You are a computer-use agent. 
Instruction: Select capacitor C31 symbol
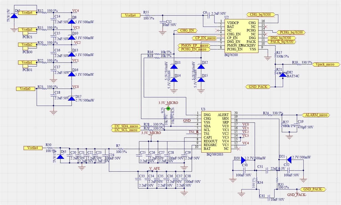pyautogui.click(x=267, y=170)
